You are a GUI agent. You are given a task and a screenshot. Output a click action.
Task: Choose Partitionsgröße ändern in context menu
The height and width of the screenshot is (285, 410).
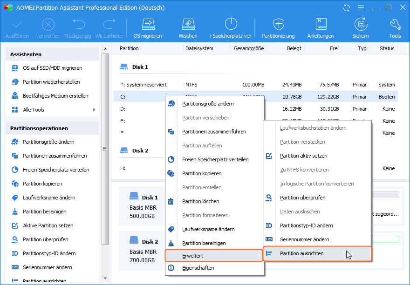(x=215, y=104)
